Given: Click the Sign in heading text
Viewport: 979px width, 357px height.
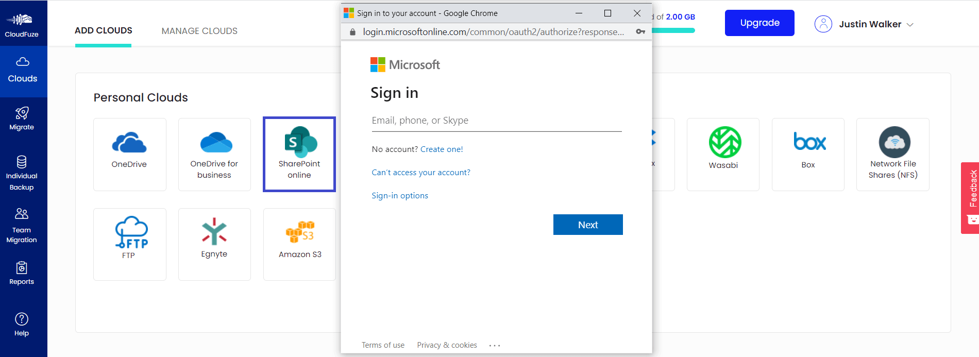Looking at the screenshot, I should coord(394,93).
